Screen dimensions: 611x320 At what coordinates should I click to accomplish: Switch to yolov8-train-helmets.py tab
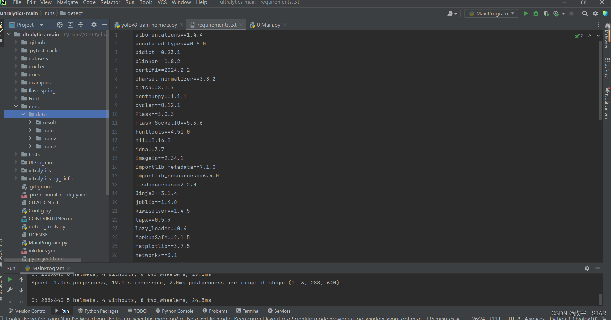[149, 25]
